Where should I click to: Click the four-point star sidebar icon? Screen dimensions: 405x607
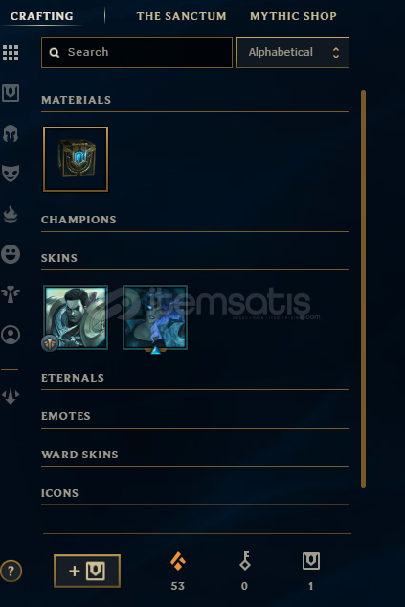[11, 396]
